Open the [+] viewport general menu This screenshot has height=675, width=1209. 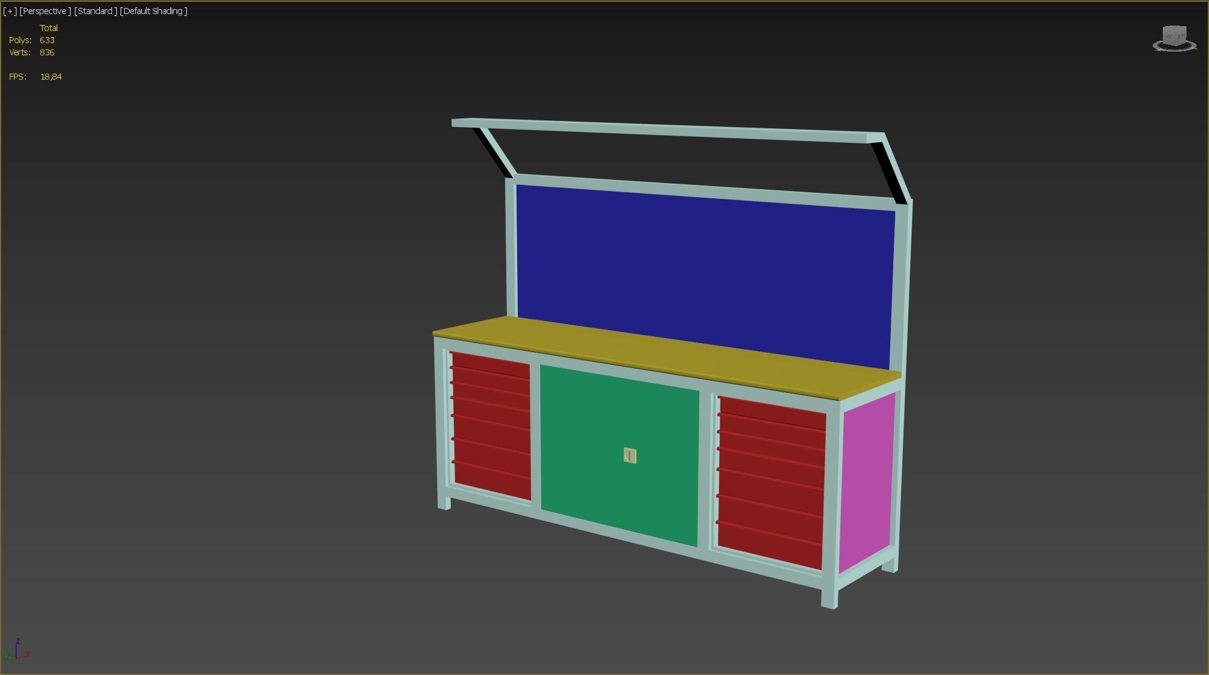(x=10, y=11)
